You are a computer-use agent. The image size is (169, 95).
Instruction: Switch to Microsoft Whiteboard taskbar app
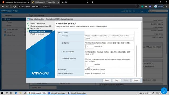[57, 93]
